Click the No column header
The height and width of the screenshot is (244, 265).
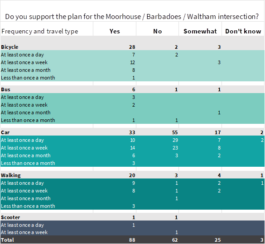tap(157, 31)
